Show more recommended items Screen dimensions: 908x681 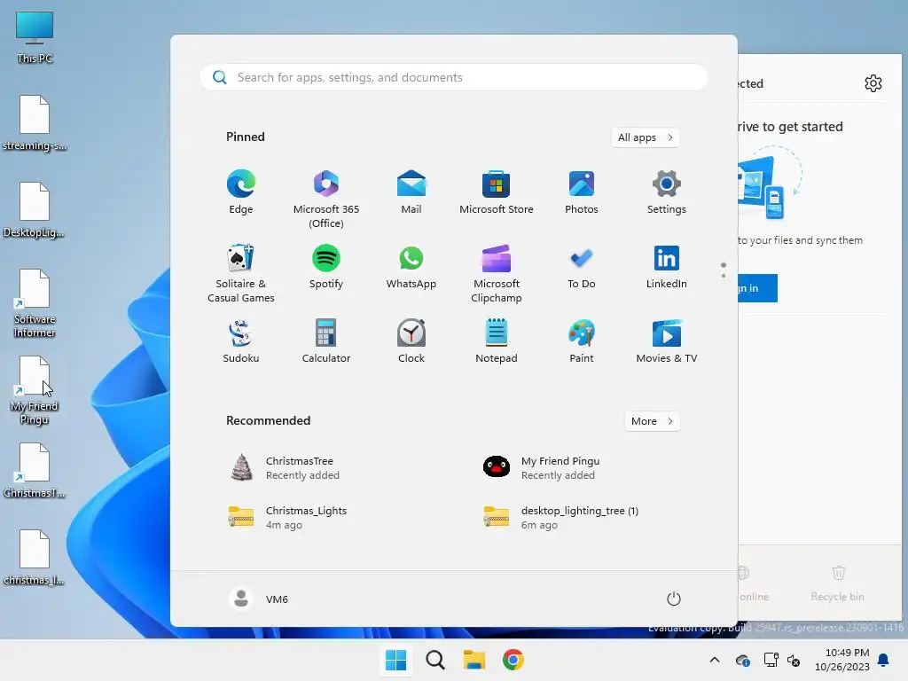tap(652, 421)
